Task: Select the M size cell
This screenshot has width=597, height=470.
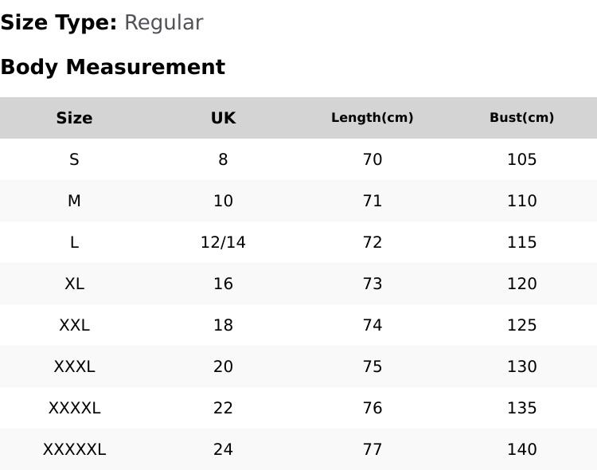Action: pos(74,201)
